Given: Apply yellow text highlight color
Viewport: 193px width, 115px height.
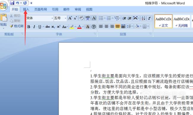Looking at the screenshot, I should point(72,26).
